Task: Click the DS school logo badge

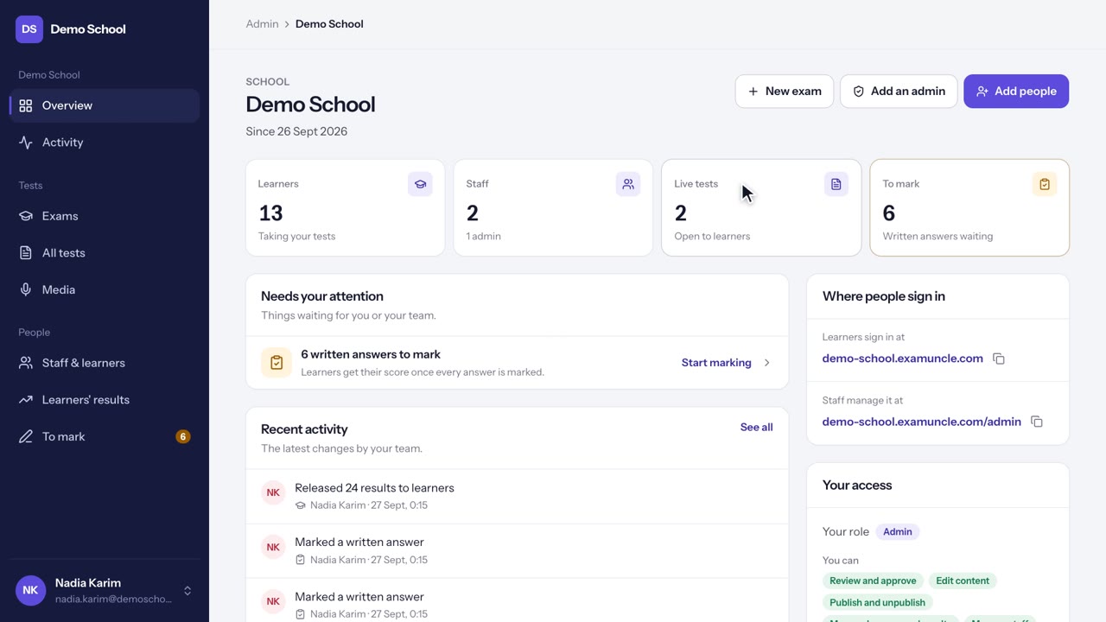Action: point(29,29)
